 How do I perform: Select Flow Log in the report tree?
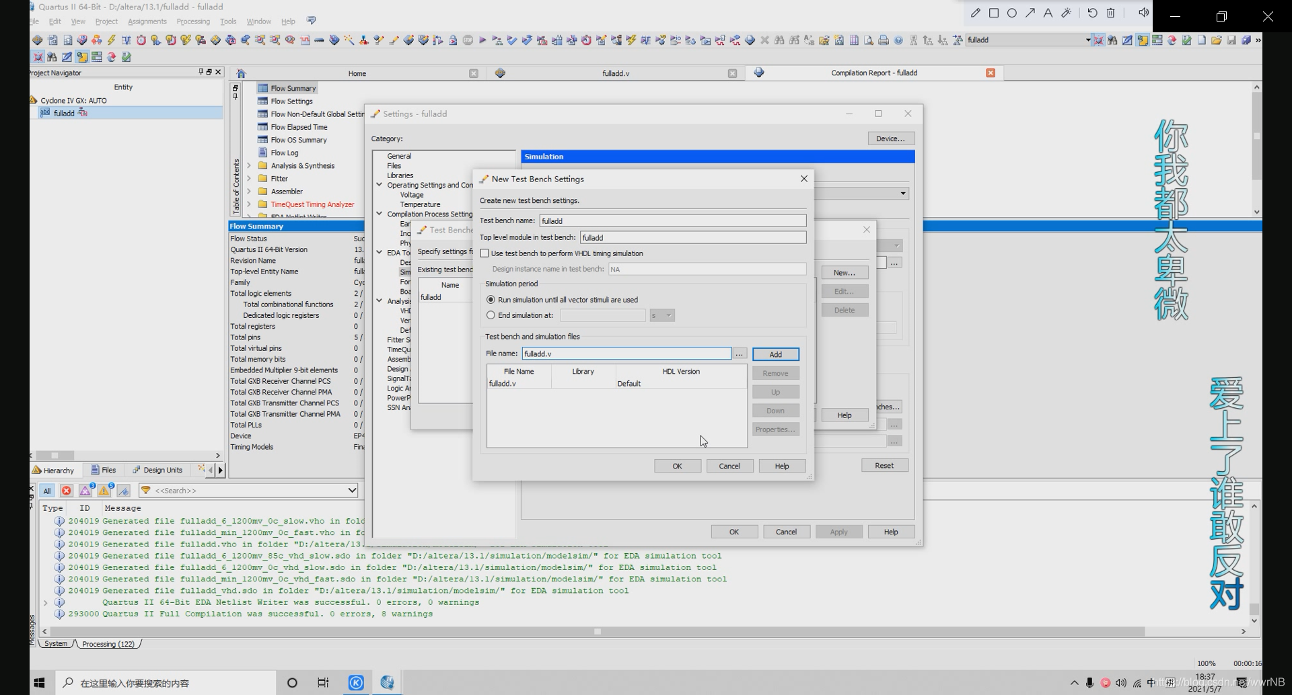click(x=284, y=153)
